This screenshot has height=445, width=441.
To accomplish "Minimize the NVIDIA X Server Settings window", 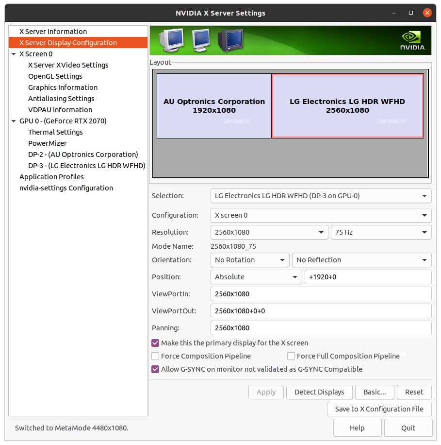I will pos(394,13).
